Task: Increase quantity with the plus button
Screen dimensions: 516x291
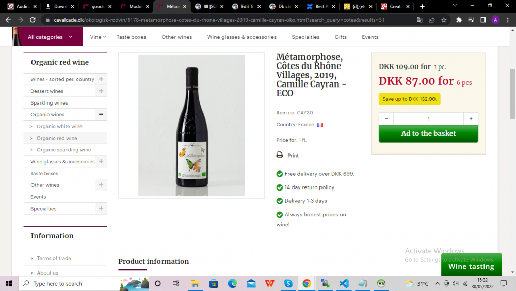Action: (471, 118)
